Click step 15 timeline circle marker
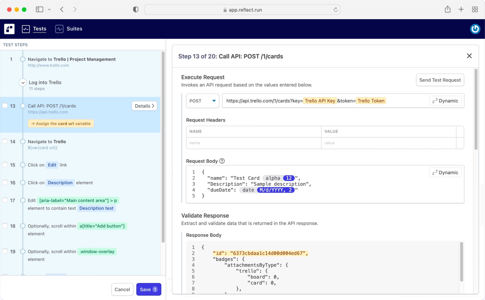Viewport: 485px width, 300px height. 23,165
